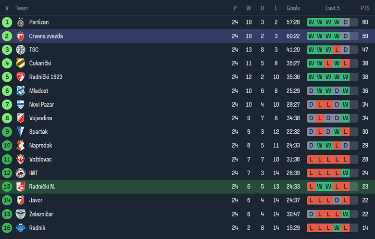The width and height of the screenshot is (375, 239).
Task: Click Radnički 1923's latest win form badge
Action: pyautogui.click(x=346, y=77)
